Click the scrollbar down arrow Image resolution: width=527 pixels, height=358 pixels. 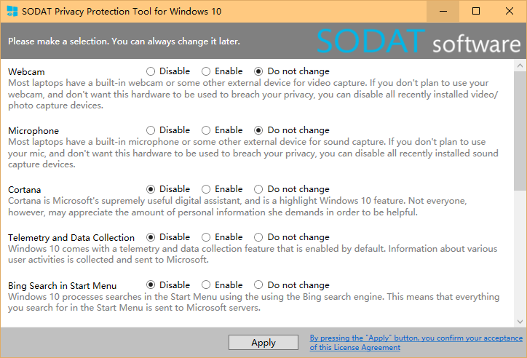pyautogui.click(x=520, y=321)
